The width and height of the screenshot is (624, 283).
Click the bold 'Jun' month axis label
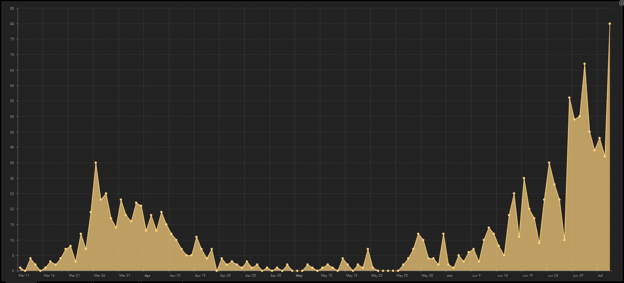pyautogui.click(x=449, y=276)
